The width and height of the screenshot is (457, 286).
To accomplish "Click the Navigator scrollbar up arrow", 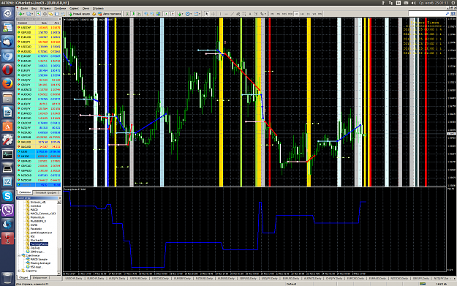I will point(59,202).
